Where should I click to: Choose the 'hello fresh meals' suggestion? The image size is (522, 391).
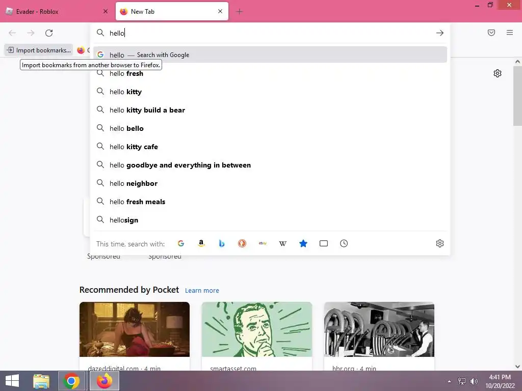pyautogui.click(x=270, y=202)
